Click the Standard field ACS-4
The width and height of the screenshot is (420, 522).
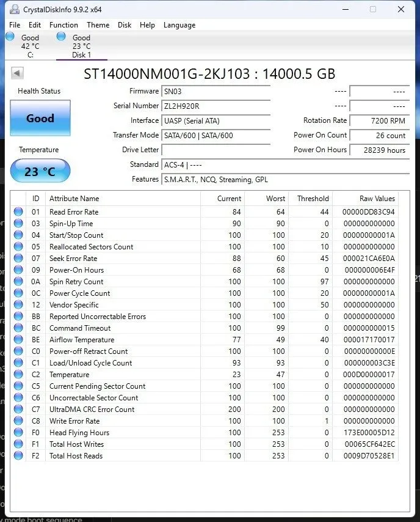pos(285,165)
